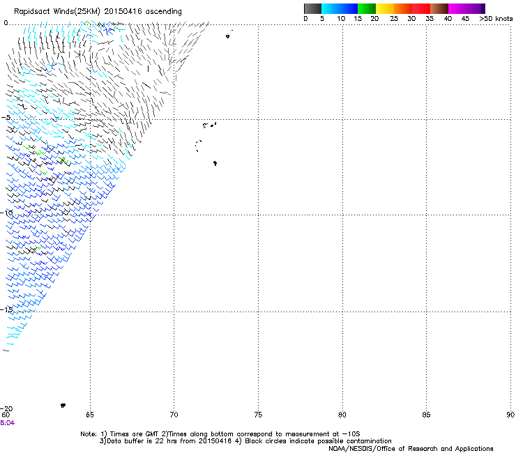Click the yellow 20-25 knots color segment

(385, 8)
